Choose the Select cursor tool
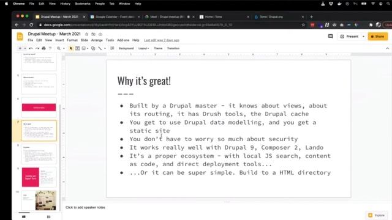 pos(71,48)
